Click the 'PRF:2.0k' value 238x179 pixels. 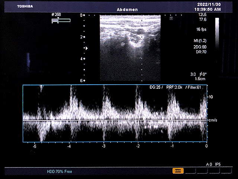pyautogui.click(x=174, y=87)
